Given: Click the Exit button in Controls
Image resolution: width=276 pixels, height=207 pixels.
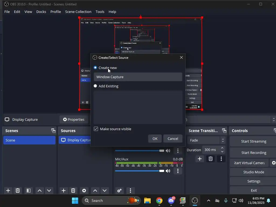Looking at the screenshot, I should coord(253,190).
